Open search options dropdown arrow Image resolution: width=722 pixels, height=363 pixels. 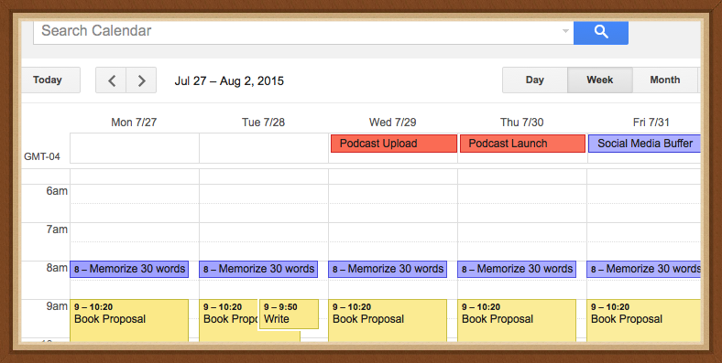tap(565, 31)
